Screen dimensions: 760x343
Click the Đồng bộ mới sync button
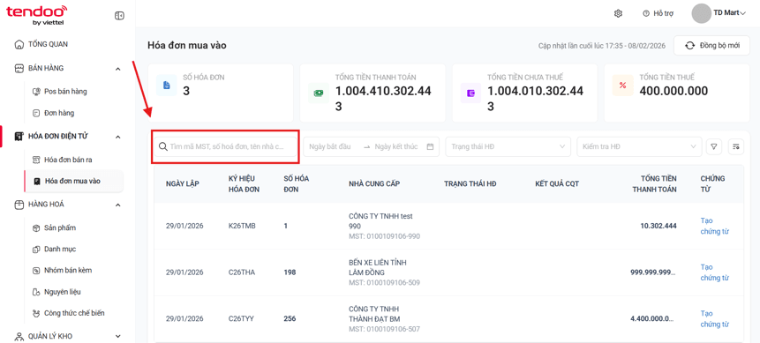click(712, 46)
